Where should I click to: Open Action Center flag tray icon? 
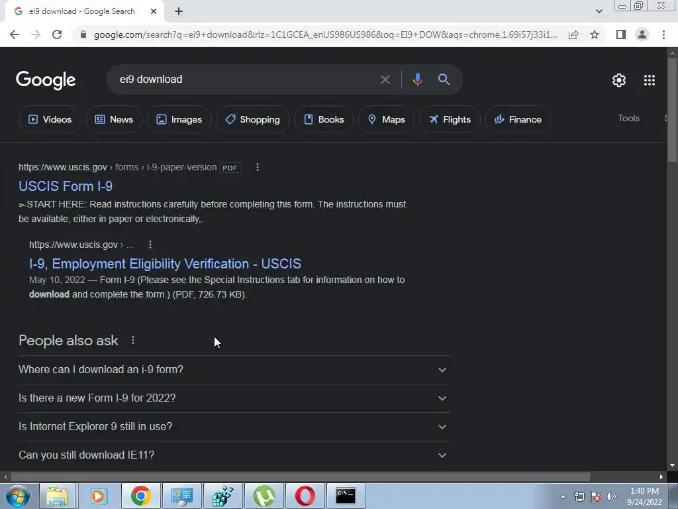[595, 497]
